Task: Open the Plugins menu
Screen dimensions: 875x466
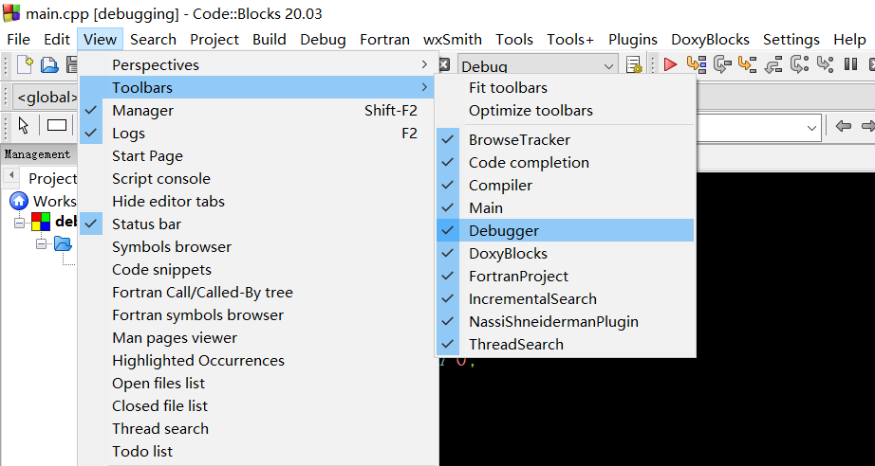Action: (632, 40)
